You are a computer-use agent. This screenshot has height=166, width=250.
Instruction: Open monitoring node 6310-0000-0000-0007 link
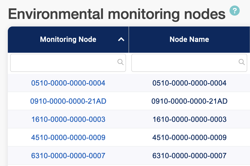click(x=68, y=156)
